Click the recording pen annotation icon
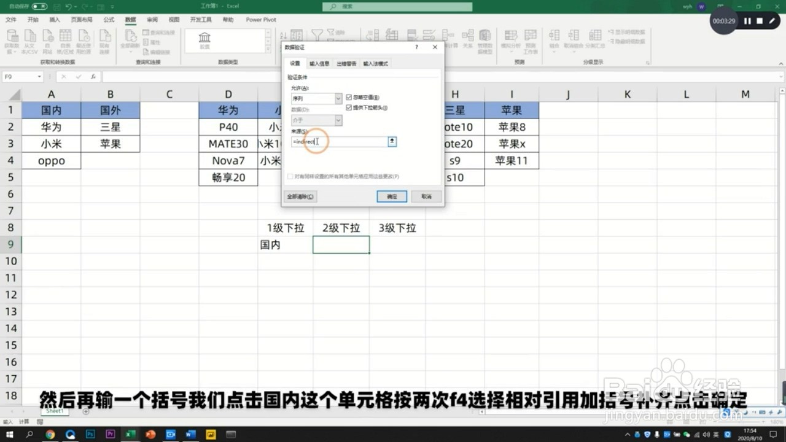The height and width of the screenshot is (442, 786). click(x=773, y=21)
